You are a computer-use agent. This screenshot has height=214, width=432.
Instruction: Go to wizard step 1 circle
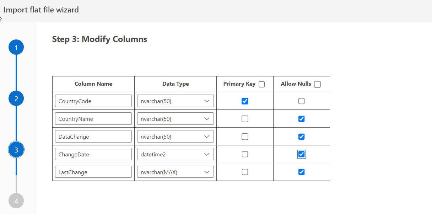pyautogui.click(x=16, y=48)
